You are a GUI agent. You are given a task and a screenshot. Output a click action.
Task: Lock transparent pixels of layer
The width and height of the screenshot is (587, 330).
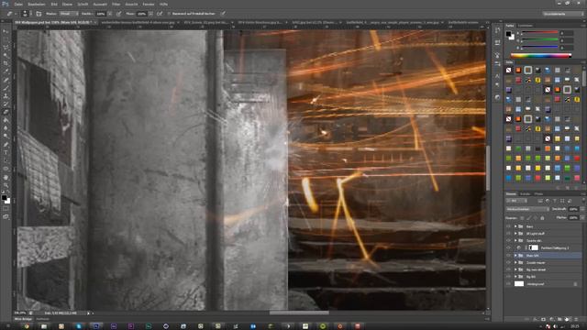[522, 218]
